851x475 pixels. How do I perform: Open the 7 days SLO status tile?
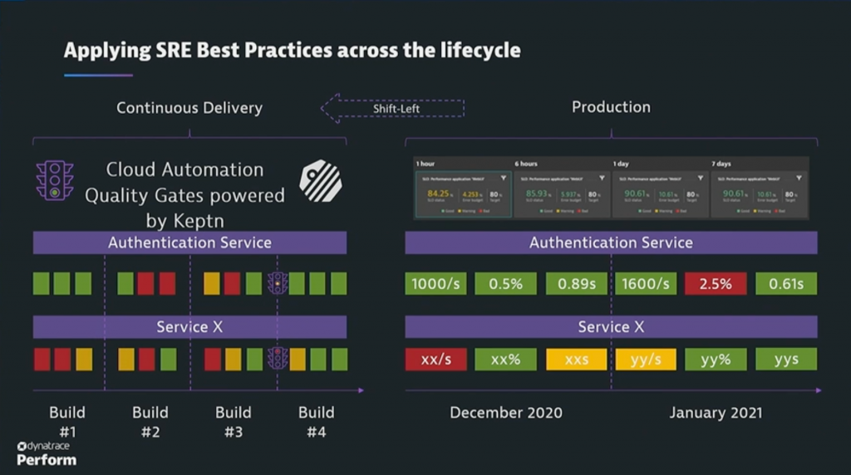tap(759, 195)
